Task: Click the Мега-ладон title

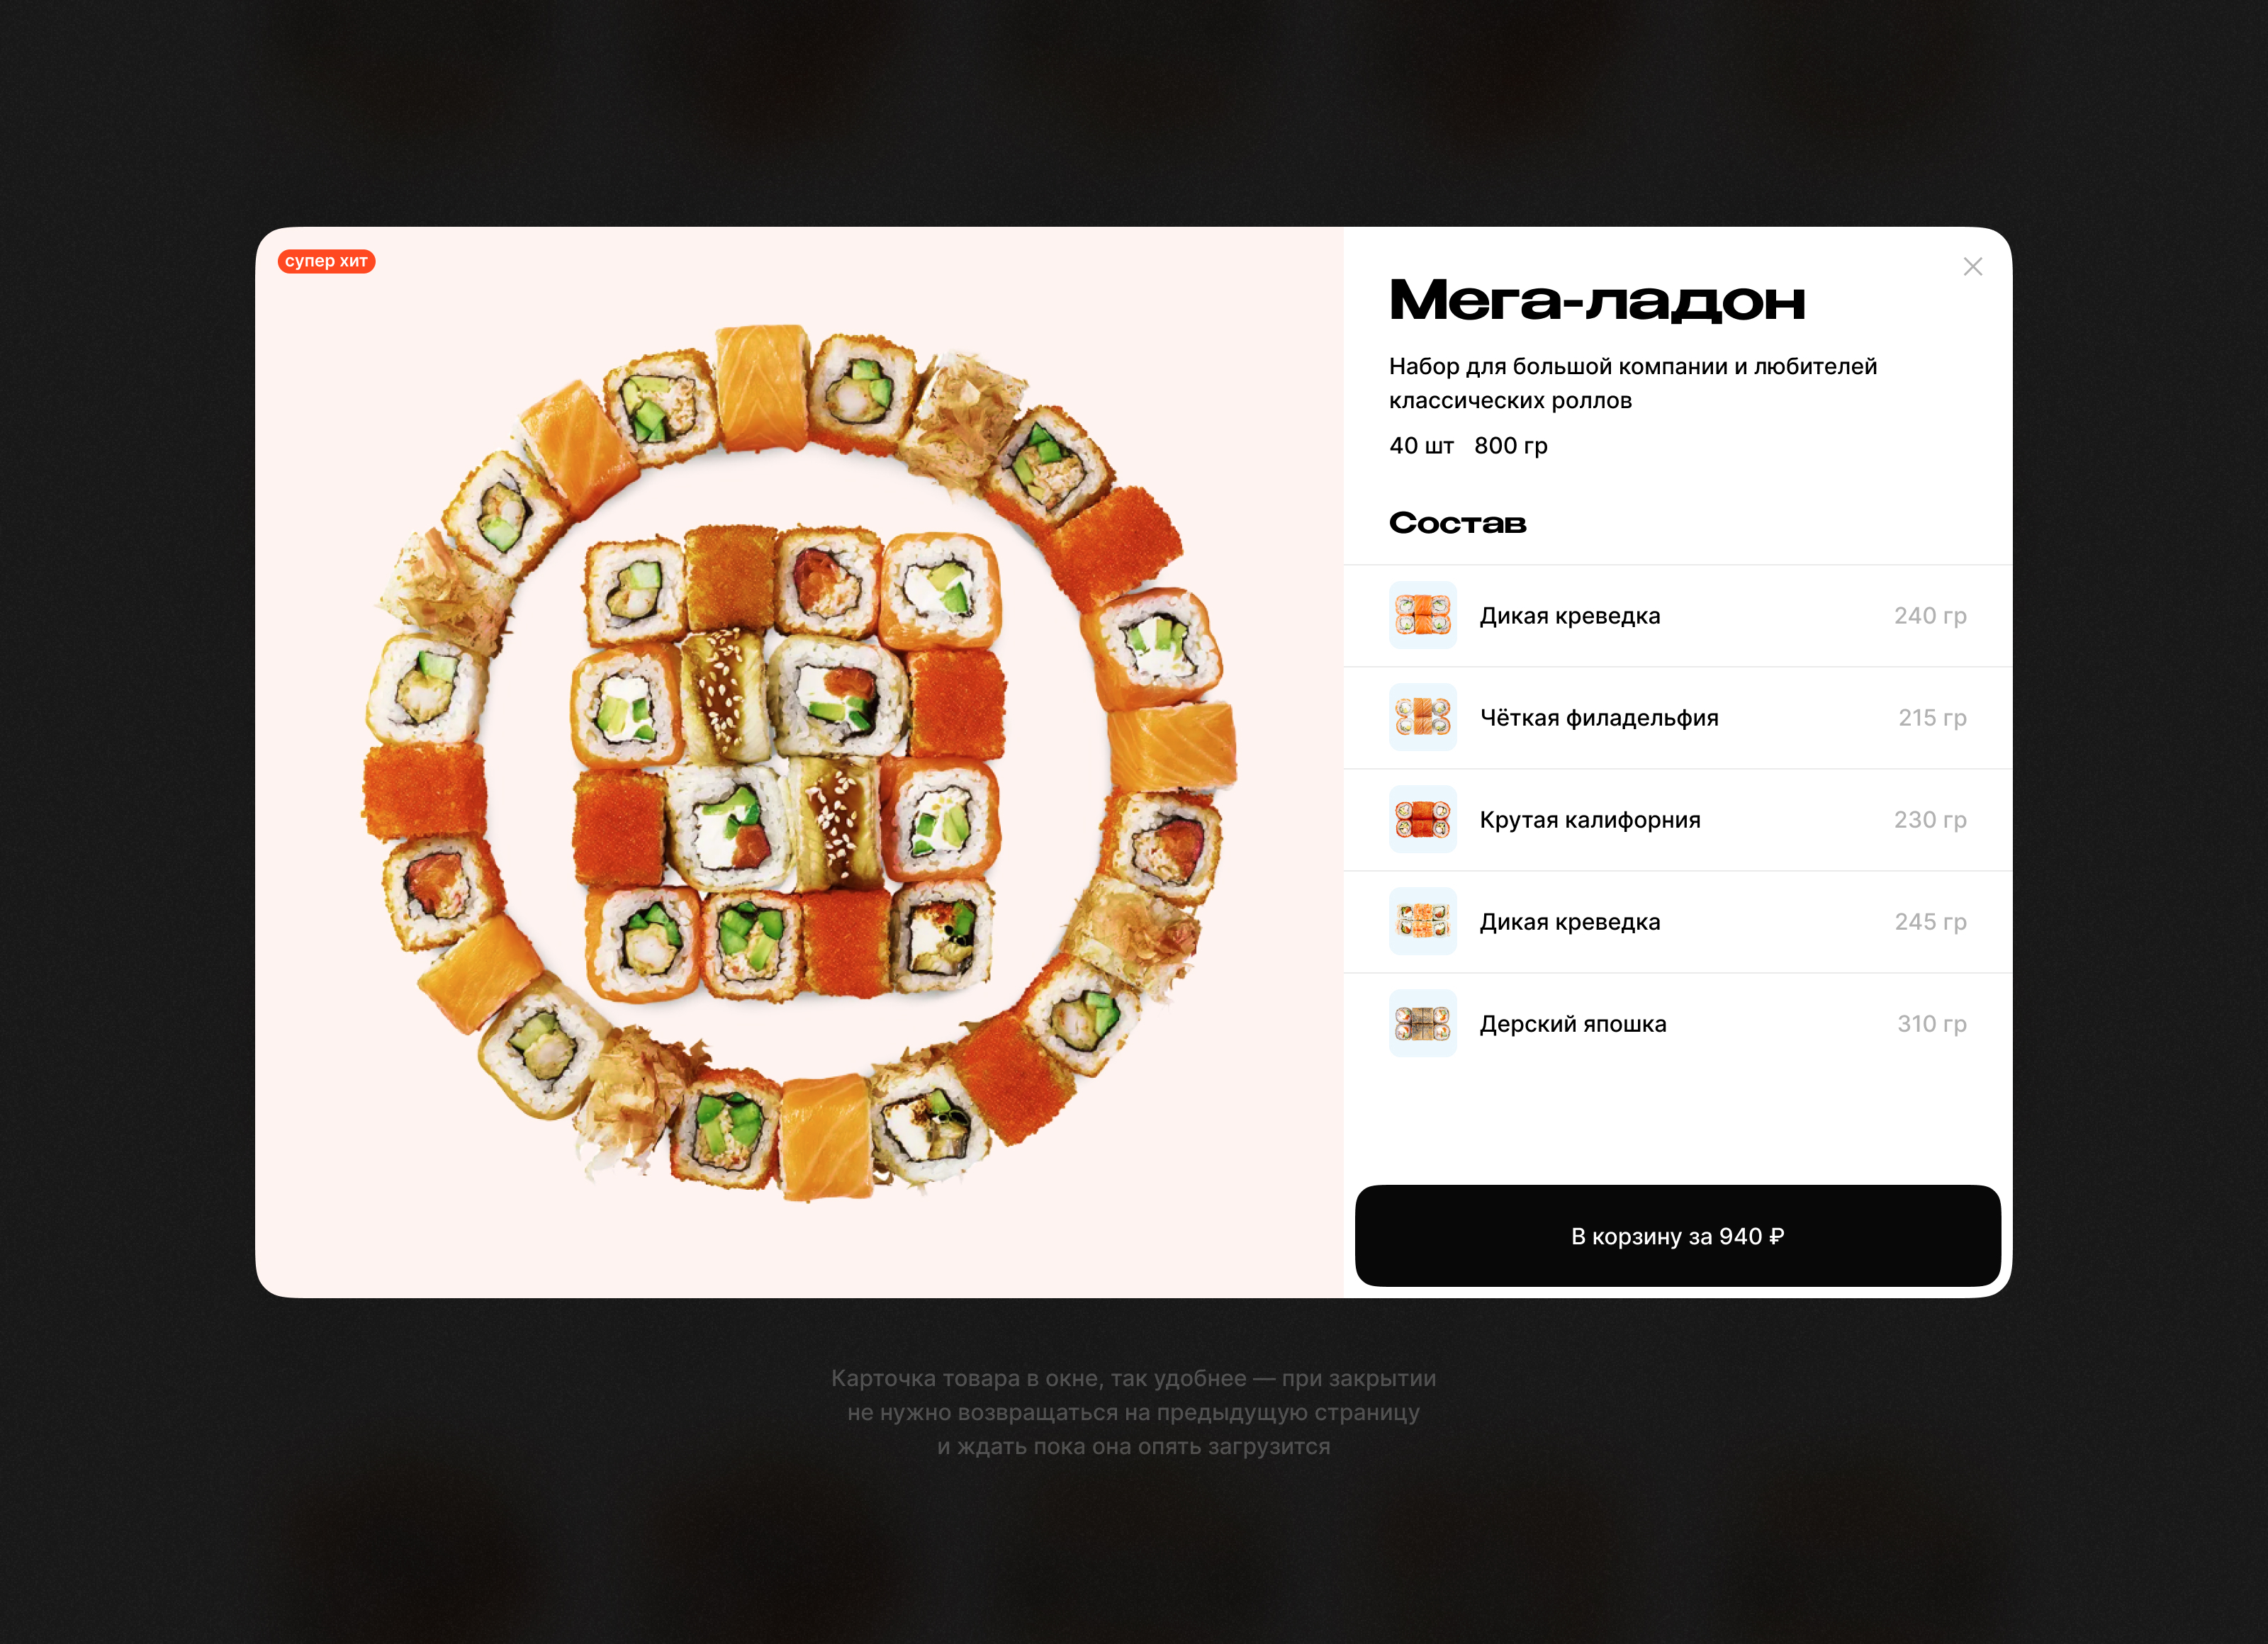Action: 1597,300
